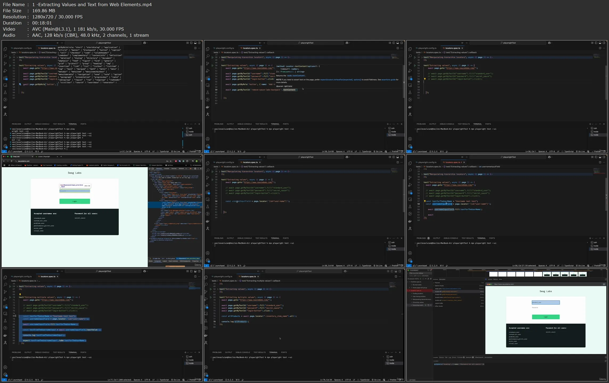609x383 pixels.
Task: Open the Metadata tab in Playwright UI
Action: pyautogui.click(x=442, y=279)
